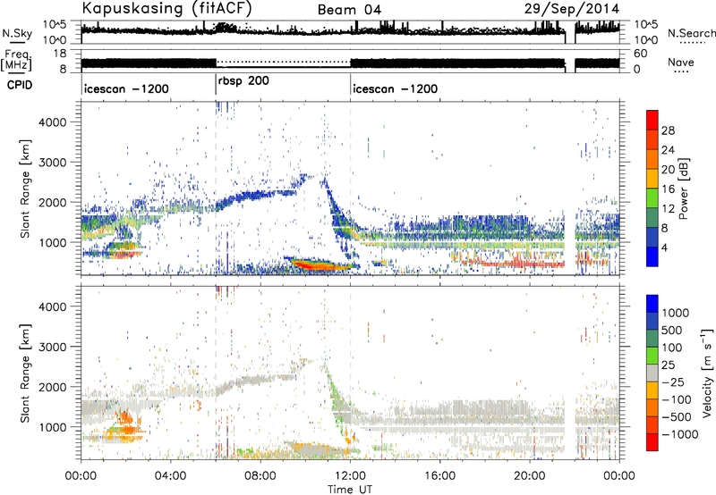
Task: Click the "Nave" legend label
Action: (x=681, y=63)
